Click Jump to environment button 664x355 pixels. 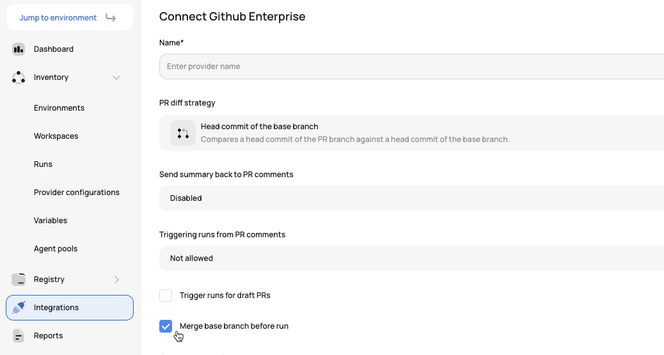(70, 17)
